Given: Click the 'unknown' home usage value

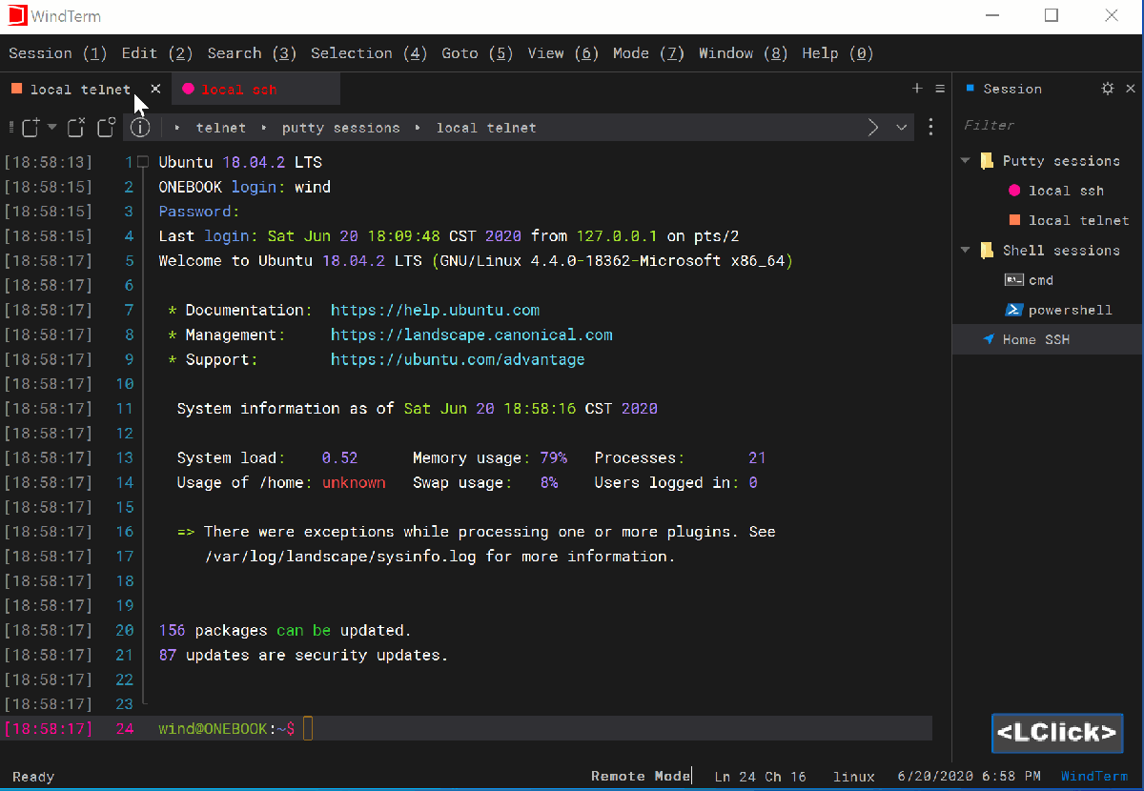Looking at the screenshot, I should coord(354,483).
